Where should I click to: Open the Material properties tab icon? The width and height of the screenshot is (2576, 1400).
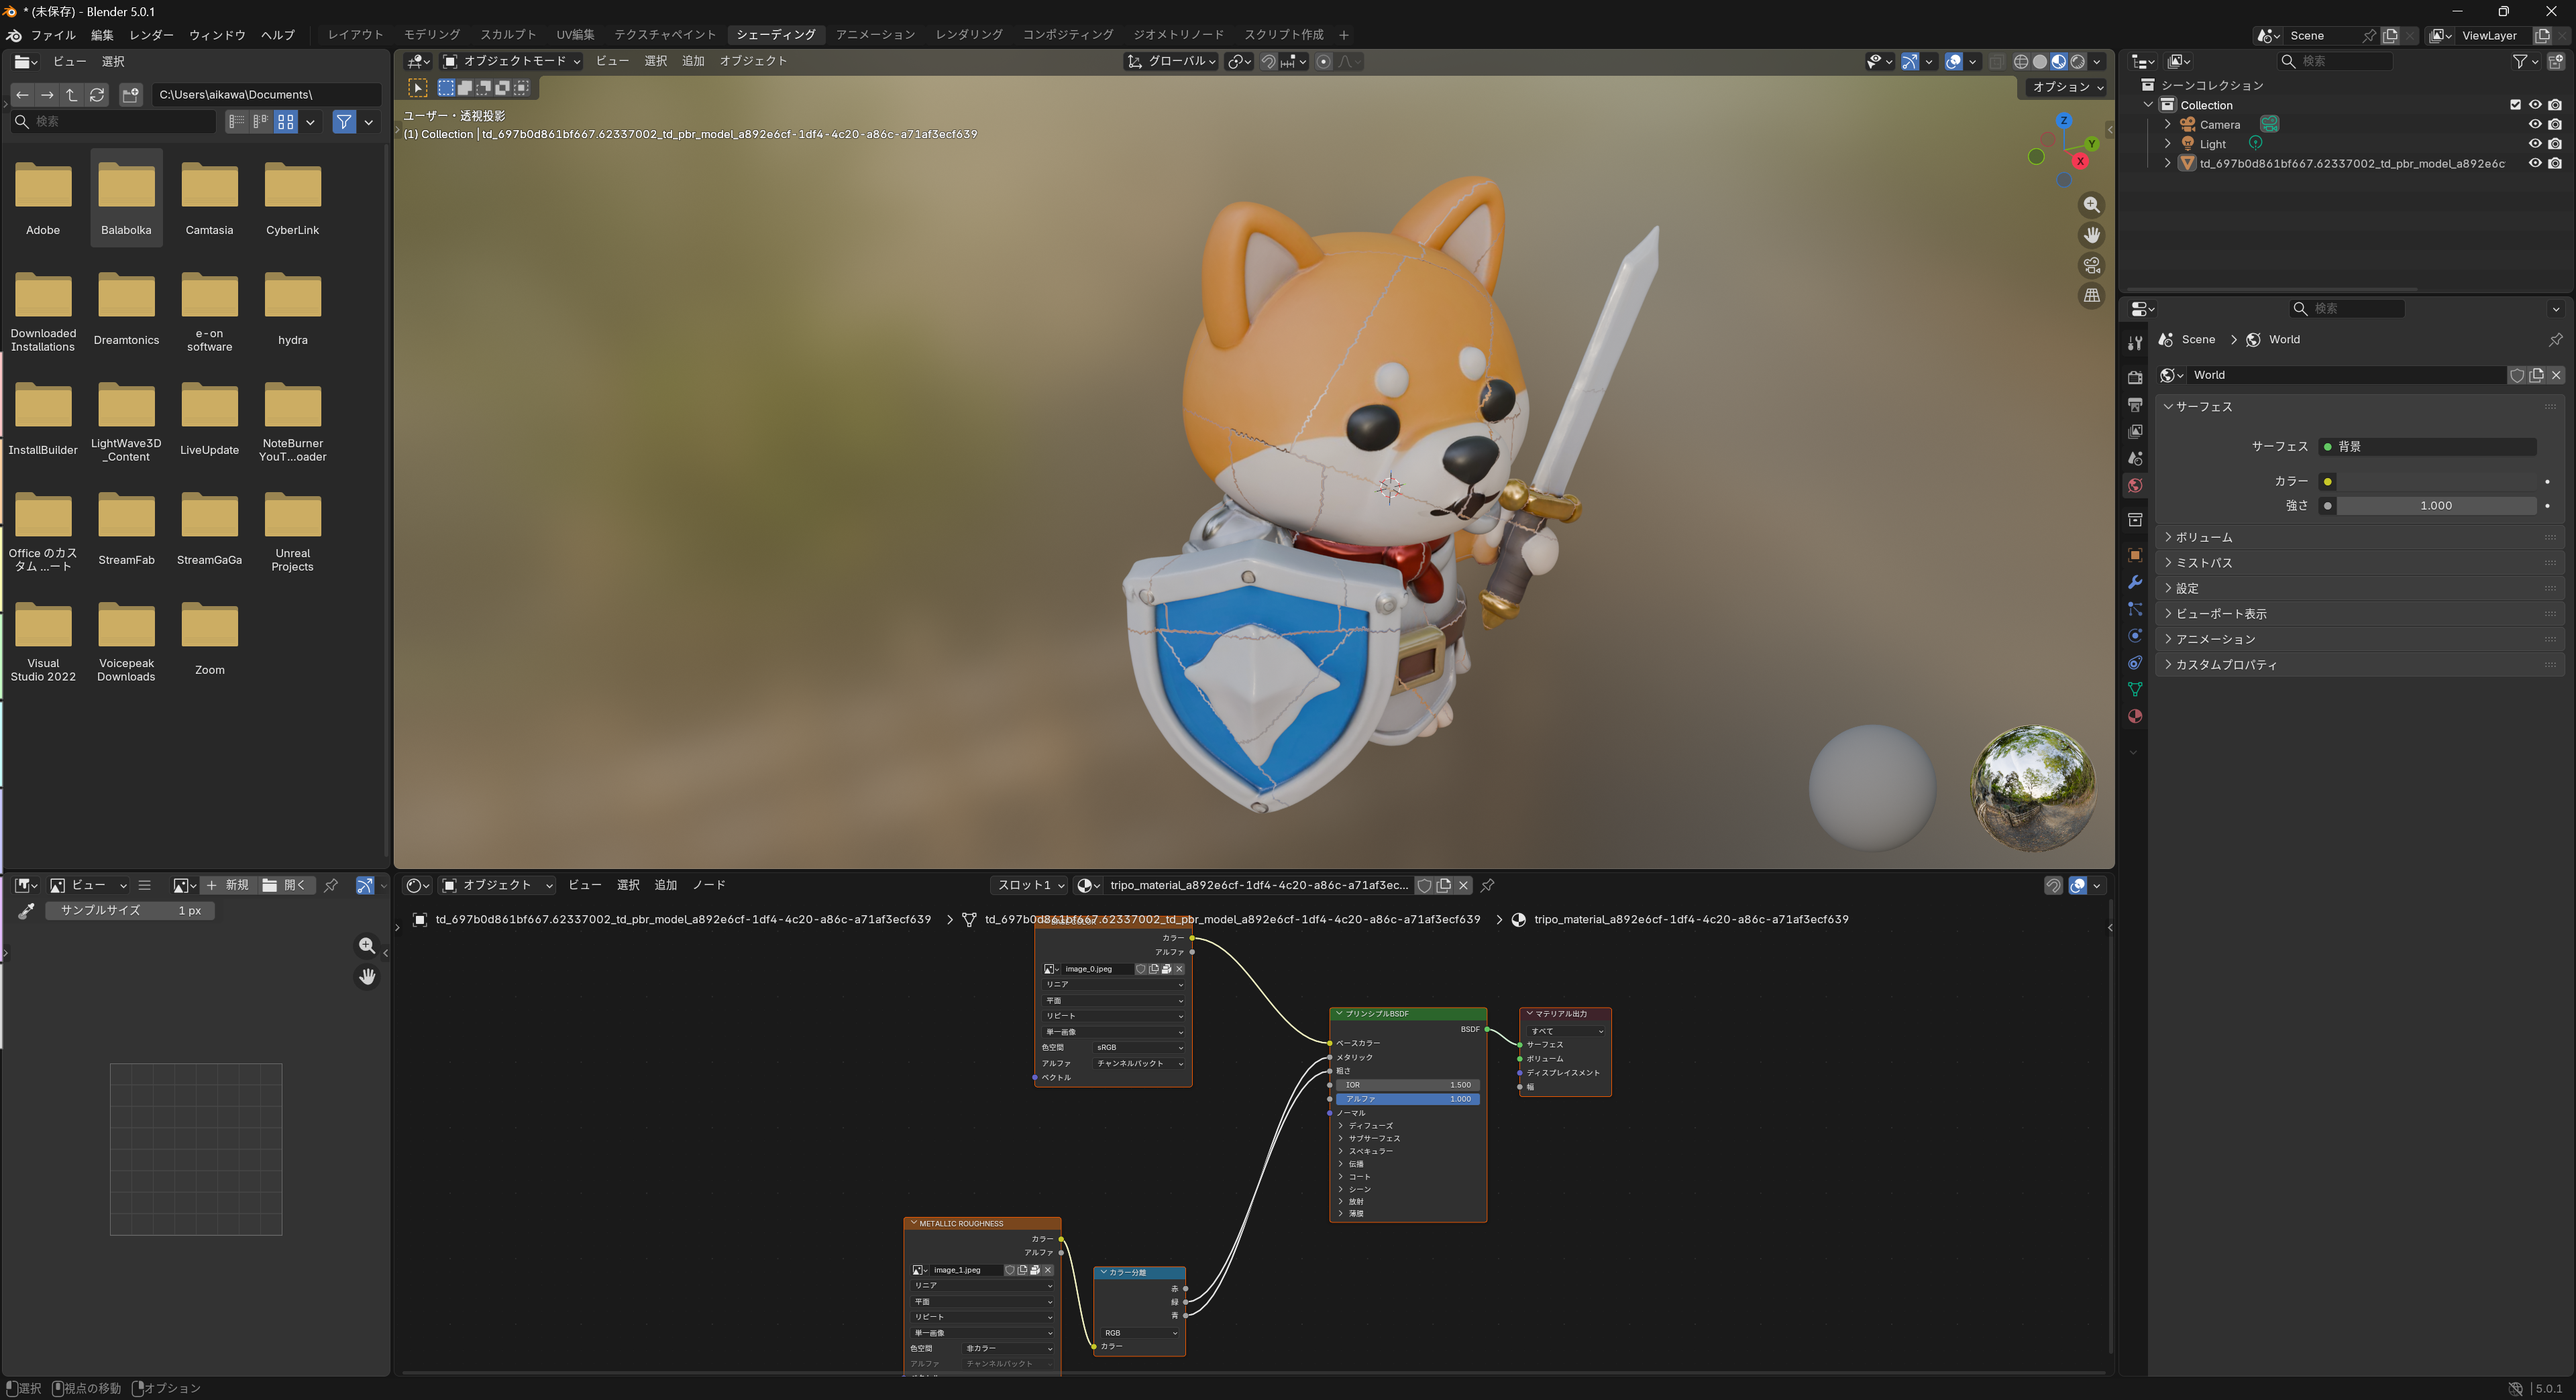2135,717
